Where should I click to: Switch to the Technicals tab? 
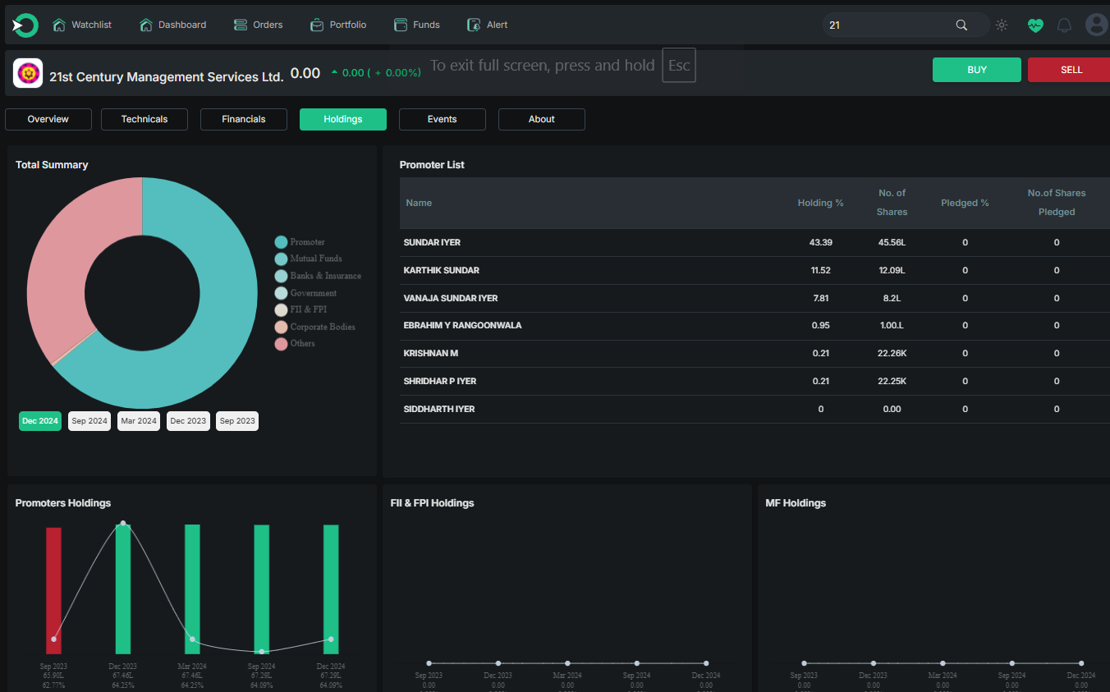point(144,119)
